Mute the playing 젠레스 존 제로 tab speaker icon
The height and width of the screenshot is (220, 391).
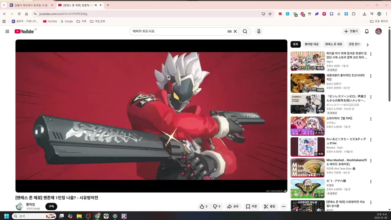coord(96,5)
